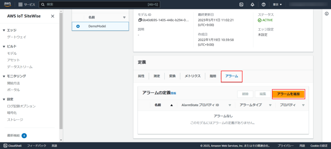The width and height of the screenshot is (331, 149).
Task: Switch to the メトリクス tab
Action: click(192, 76)
